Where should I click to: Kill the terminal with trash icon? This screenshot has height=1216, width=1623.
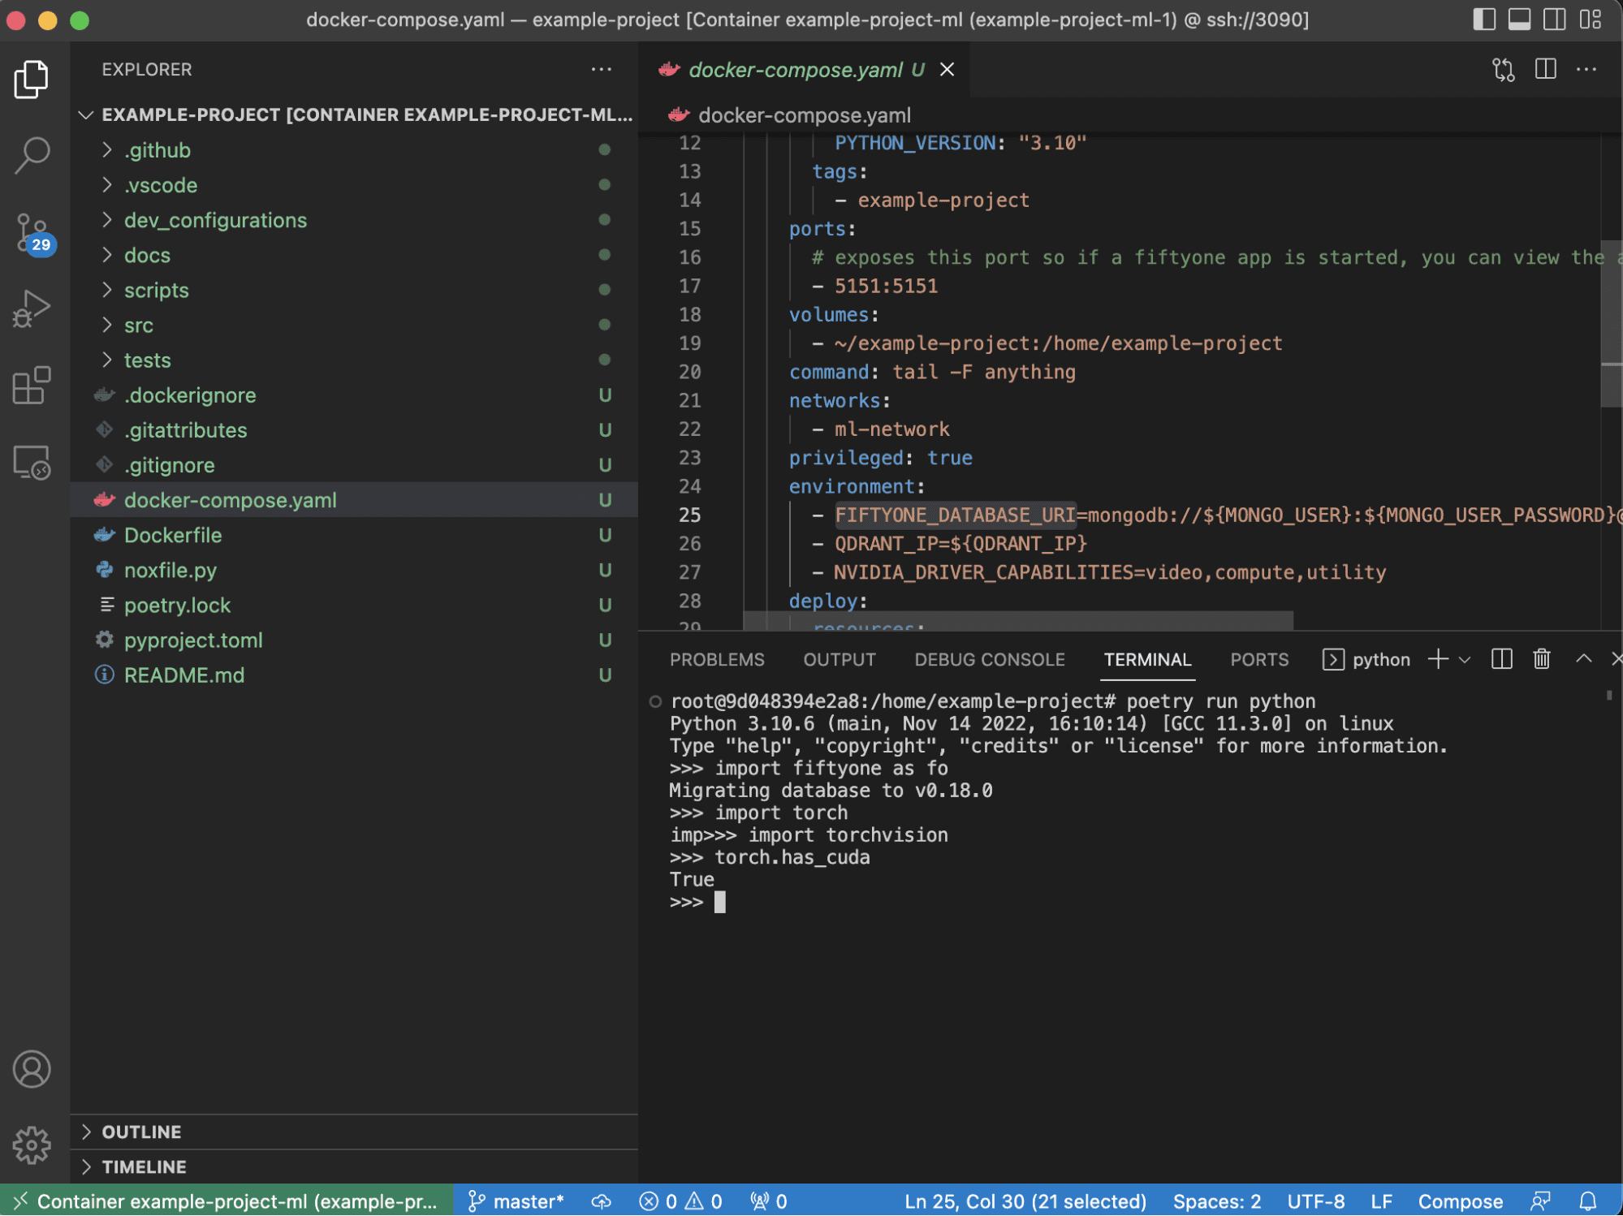(1541, 659)
